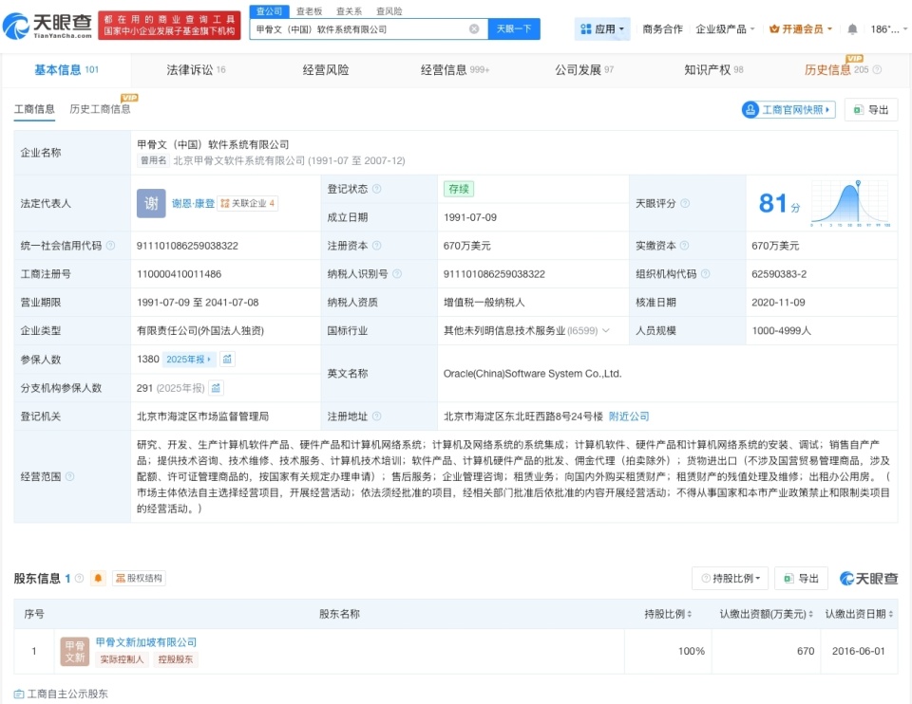Click legal representative avatar 谢
This screenshot has width=912, height=704.
pos(151,203)
